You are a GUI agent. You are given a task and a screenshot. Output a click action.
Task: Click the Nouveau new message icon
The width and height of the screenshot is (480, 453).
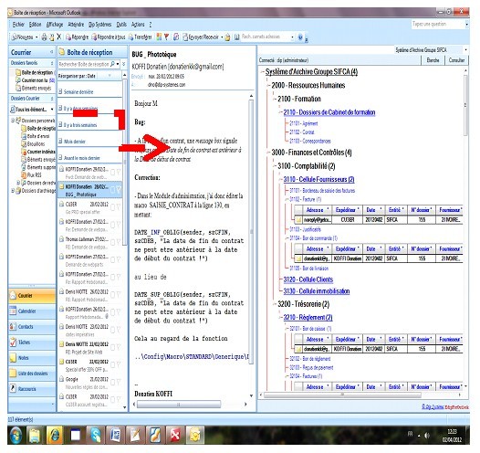click(14, 37)
